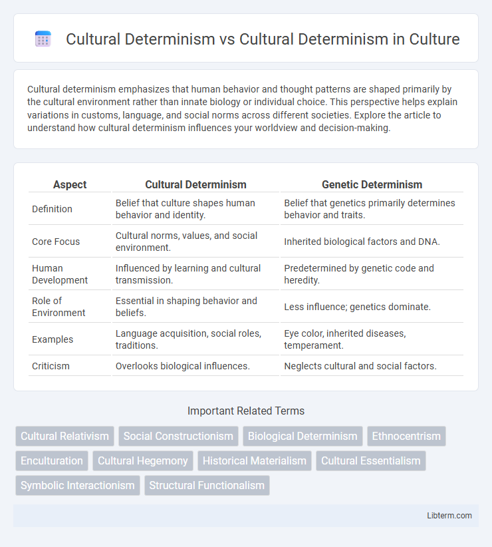Select the Symbolic Interactionism tag
The width and height of the screenshot is (492, 547).
click(78, 485)
